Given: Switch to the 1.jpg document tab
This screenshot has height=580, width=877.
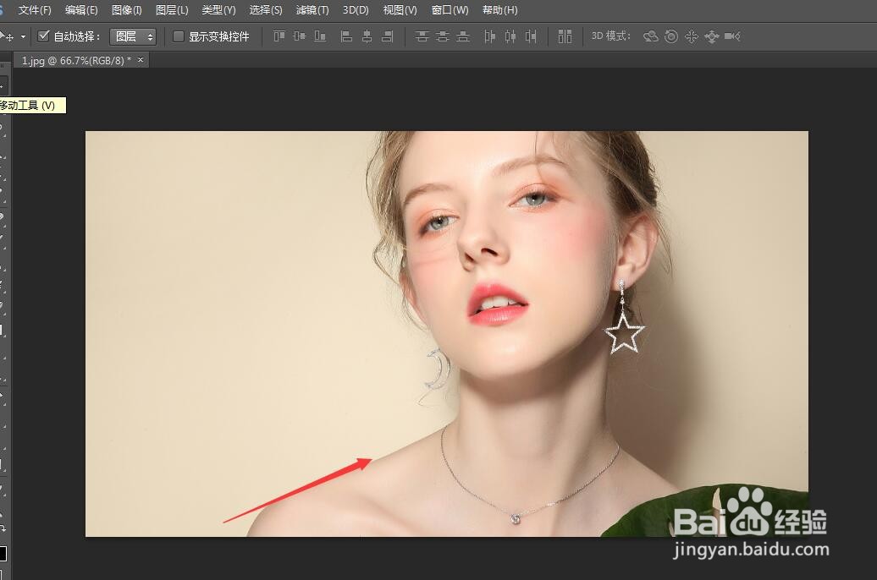Looking at the screenshot, I should [76, 60].
